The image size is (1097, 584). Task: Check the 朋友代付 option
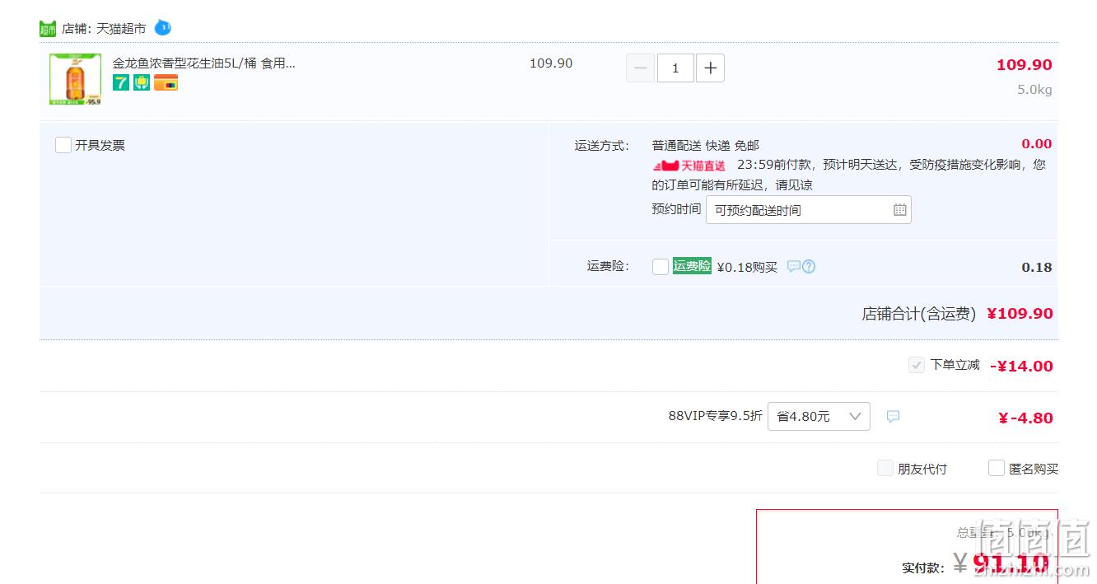click(x=885, y=468)
